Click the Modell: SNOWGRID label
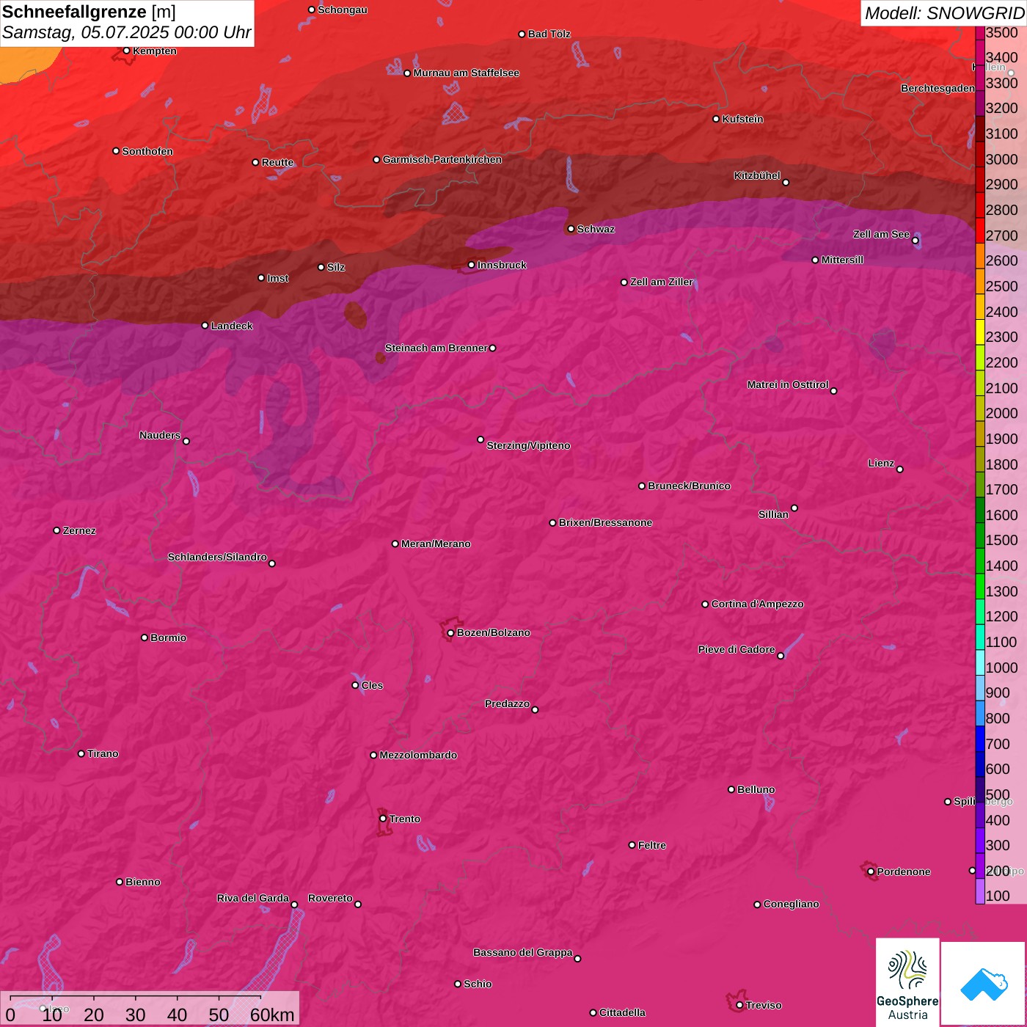This screenshot has width=1027, height=1027. [x=944, y=13]
